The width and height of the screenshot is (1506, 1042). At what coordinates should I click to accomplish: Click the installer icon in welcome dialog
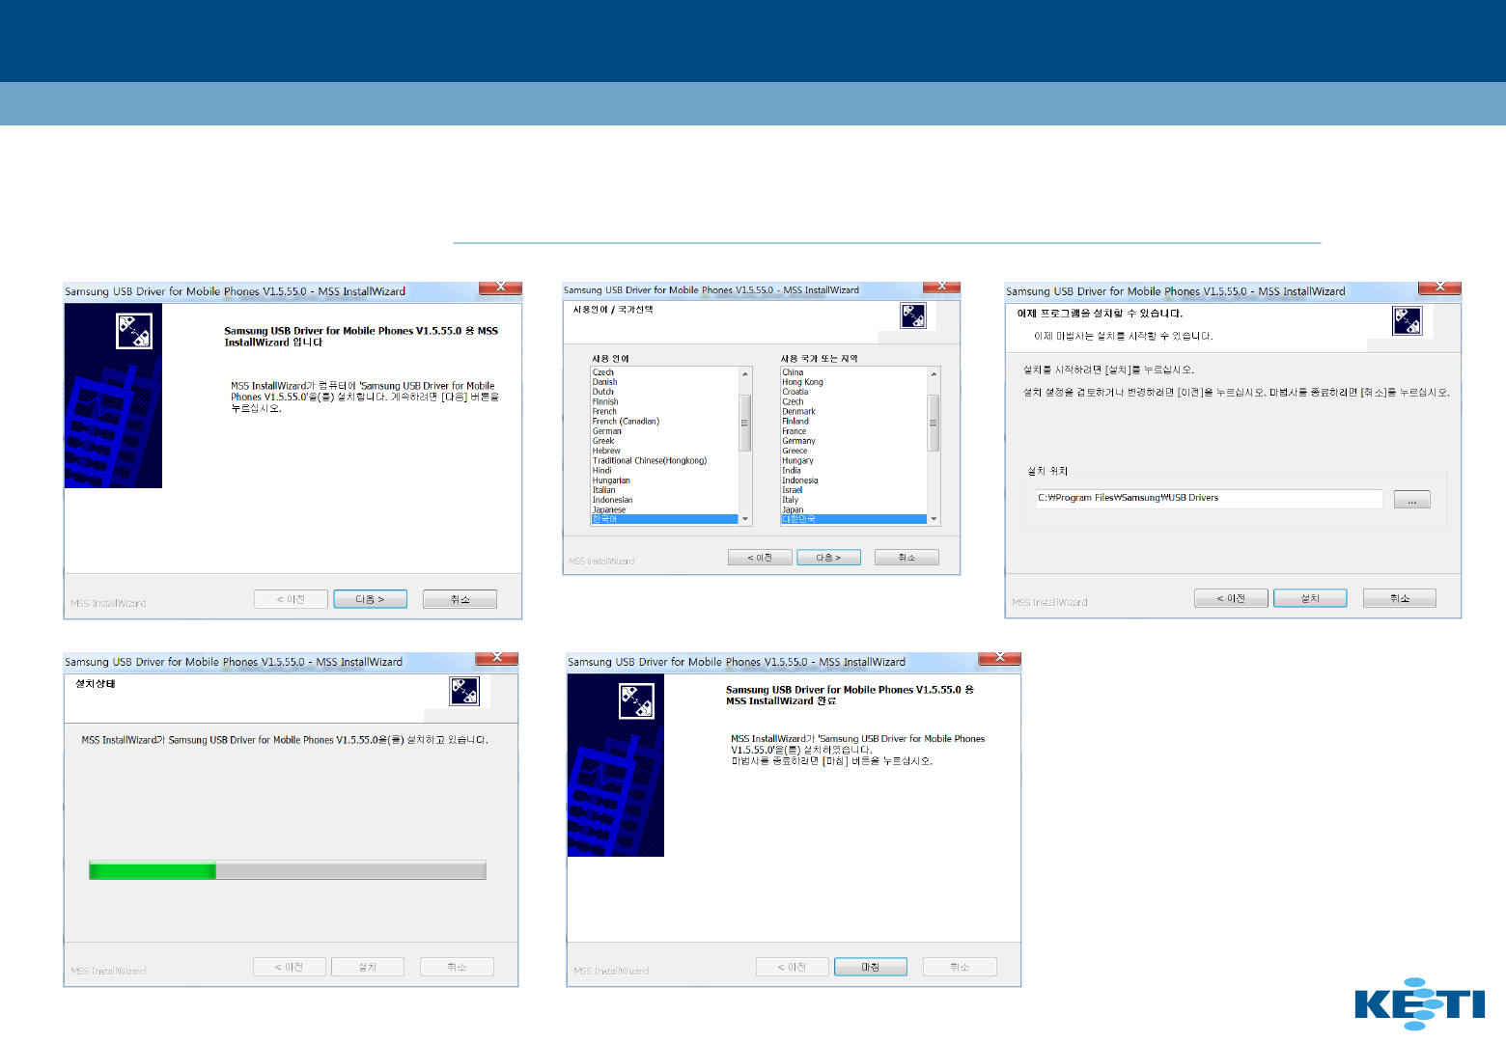(134, 331)
